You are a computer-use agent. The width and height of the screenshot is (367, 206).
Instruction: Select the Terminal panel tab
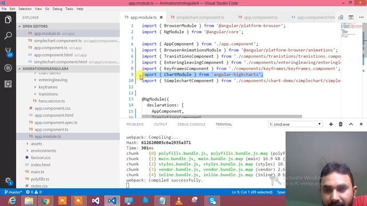click(x=224, y=125)
